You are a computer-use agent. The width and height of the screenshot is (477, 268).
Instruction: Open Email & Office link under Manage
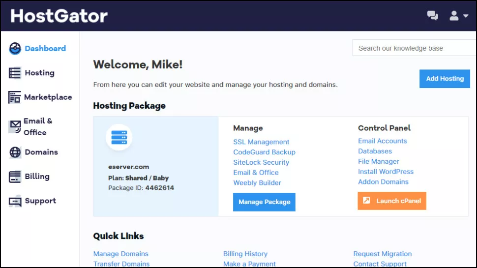[256, 173]
